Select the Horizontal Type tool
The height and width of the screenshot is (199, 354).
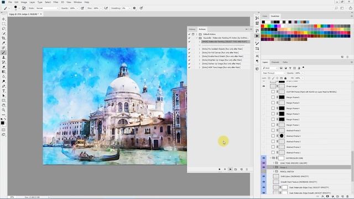[x=3, y=91]
